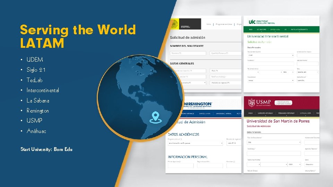Click the 'INFORMACIÓN PERSONAL' heading
The height and width of the screenshot is (187, 333).
click(x=188, y=157)
